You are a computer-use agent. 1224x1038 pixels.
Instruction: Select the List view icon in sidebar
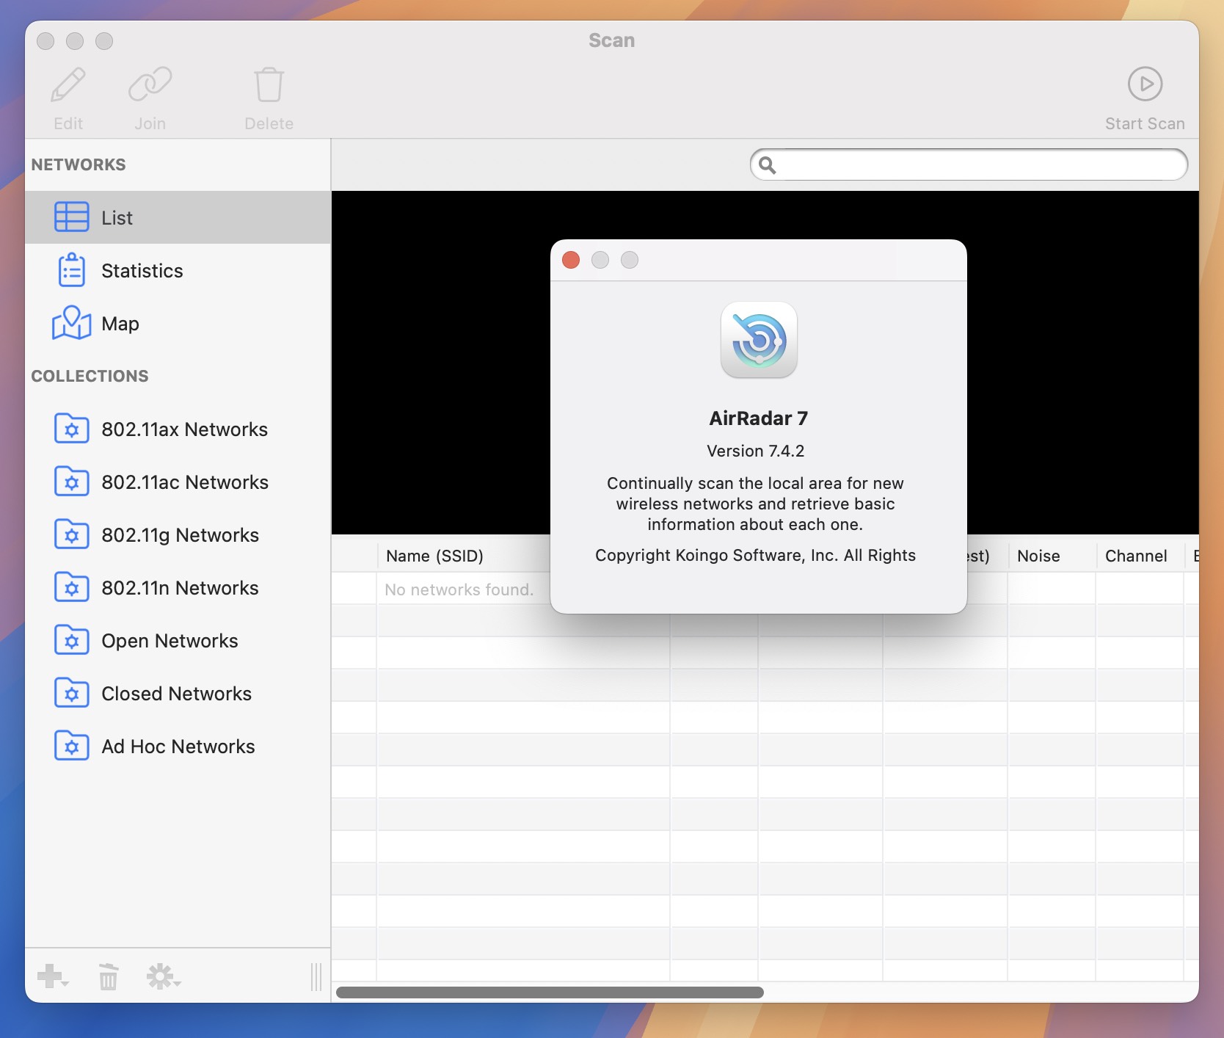tap(72, 217)
